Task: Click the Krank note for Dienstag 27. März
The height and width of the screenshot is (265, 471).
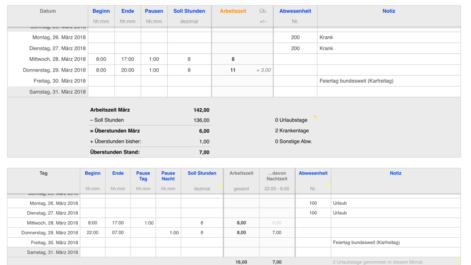Action: point(326,48)
